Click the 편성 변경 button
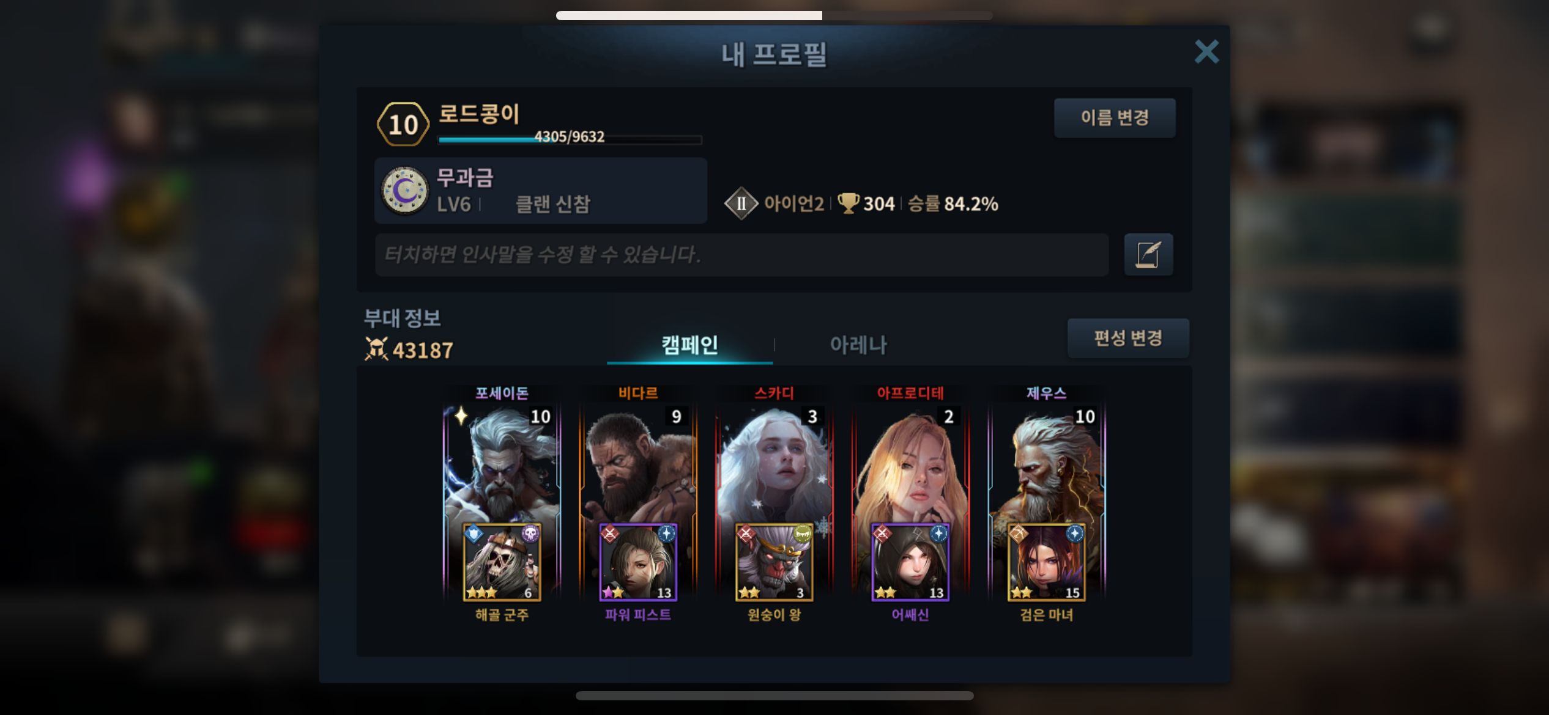 [1128, 337]
